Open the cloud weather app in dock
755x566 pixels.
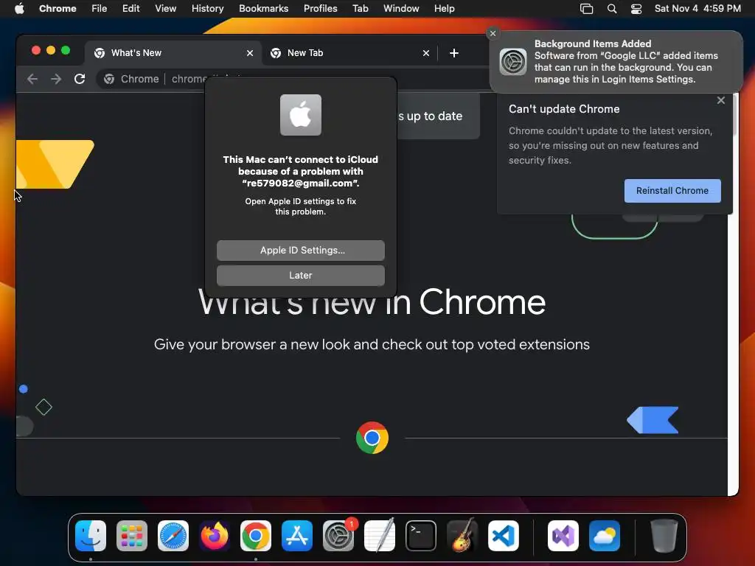[x=605, y=536]
